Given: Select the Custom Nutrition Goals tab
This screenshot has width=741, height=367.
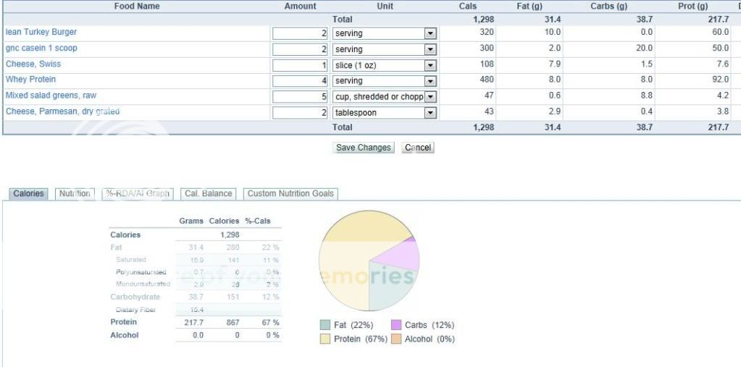Looking at the screenshot, I should [x=290, y=194].
